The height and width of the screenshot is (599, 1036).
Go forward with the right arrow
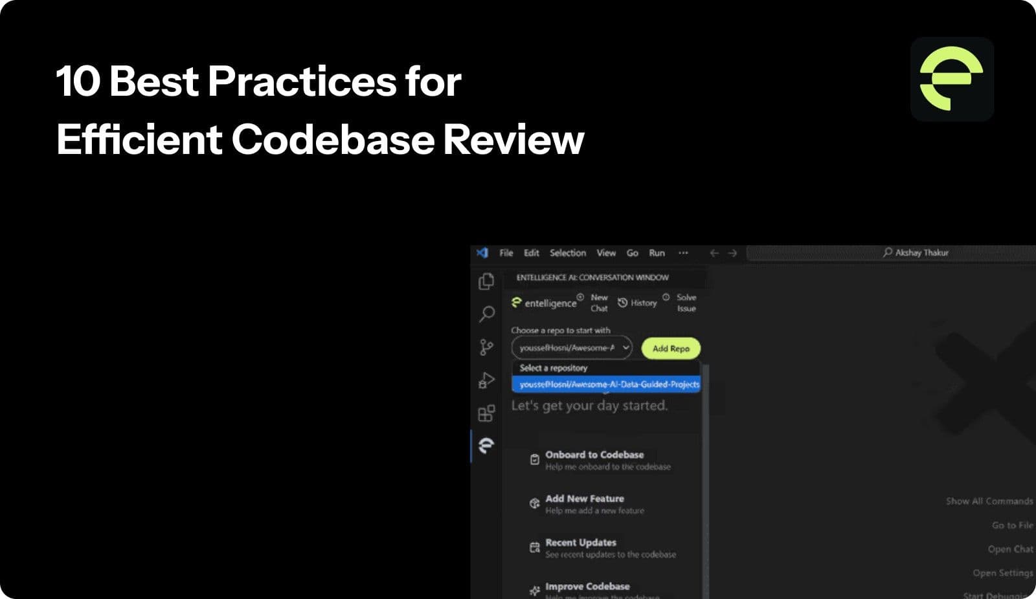[x=732, y=253]
